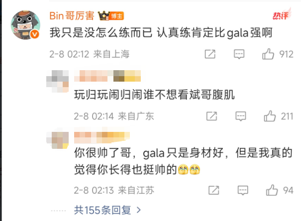Reply to the comment from 江苏
Image resolution: width=301 pixels, height=221 pixels.
(x=243, y=190)
